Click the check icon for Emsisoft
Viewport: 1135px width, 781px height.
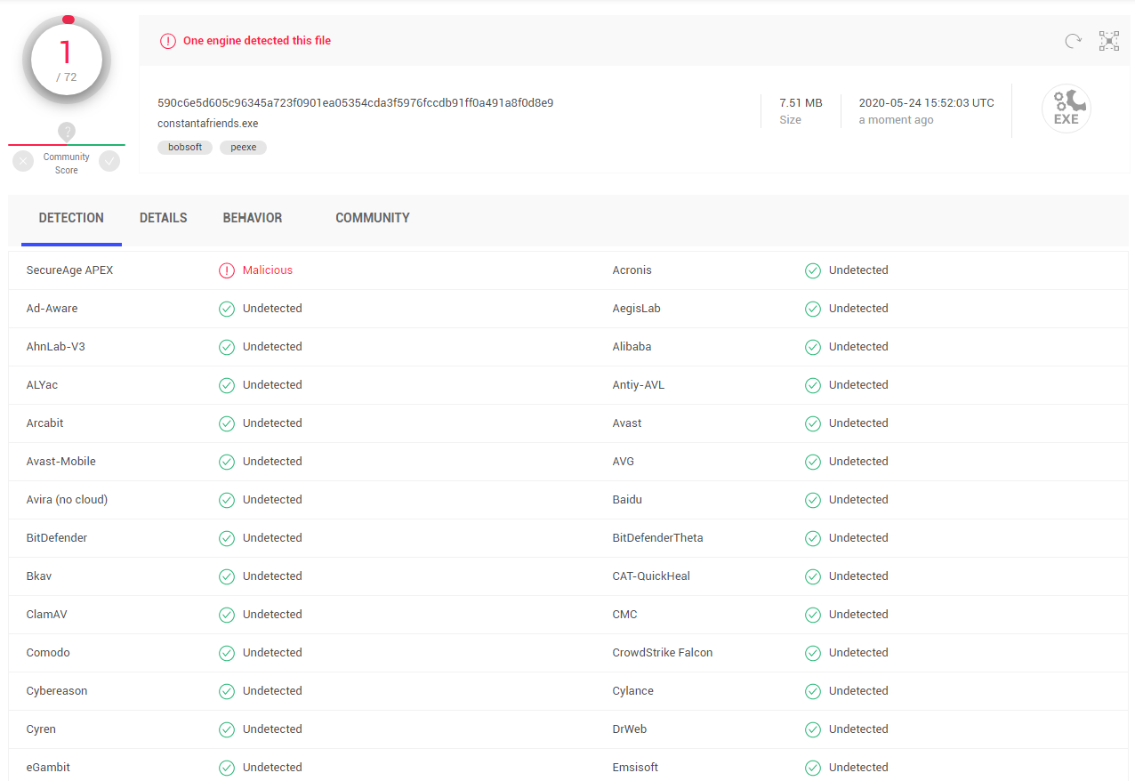tap(813, 768)
